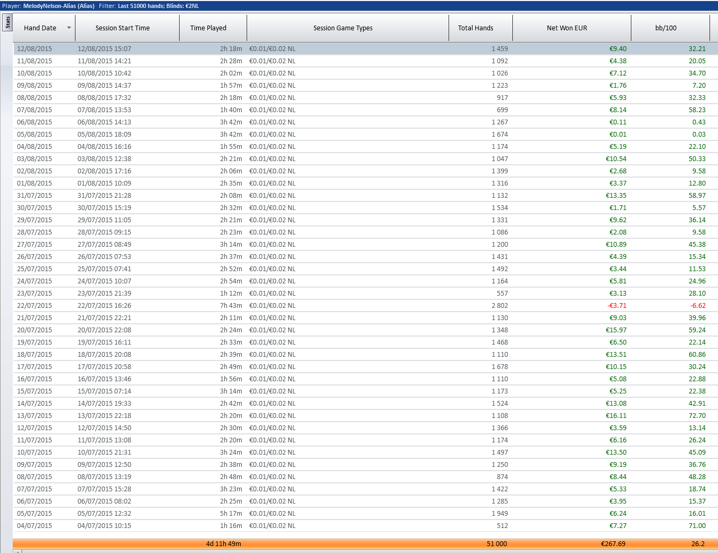Click net won value €13.08

tap(616, 404)
